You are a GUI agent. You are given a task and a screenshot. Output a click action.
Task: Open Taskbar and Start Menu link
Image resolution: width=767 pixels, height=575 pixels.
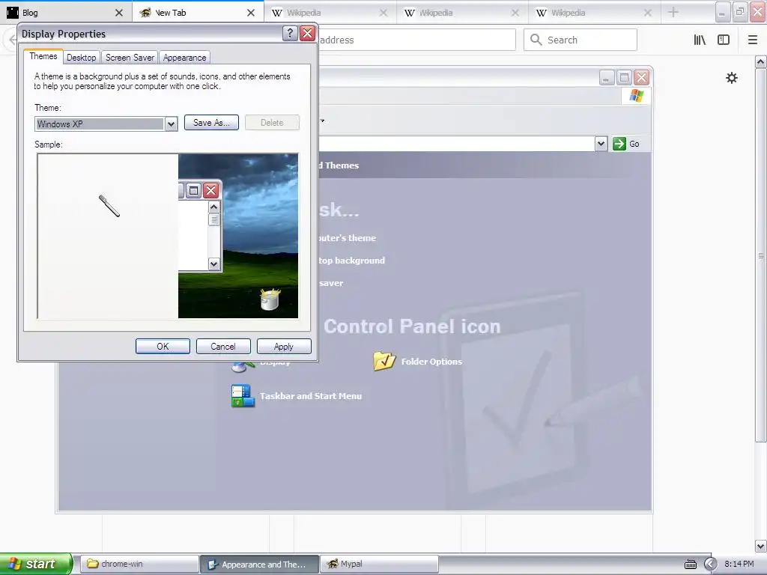(311, 396)
